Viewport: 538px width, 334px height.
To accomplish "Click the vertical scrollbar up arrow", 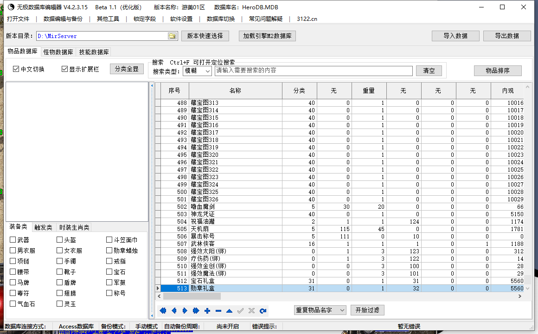I will [527, 87].
